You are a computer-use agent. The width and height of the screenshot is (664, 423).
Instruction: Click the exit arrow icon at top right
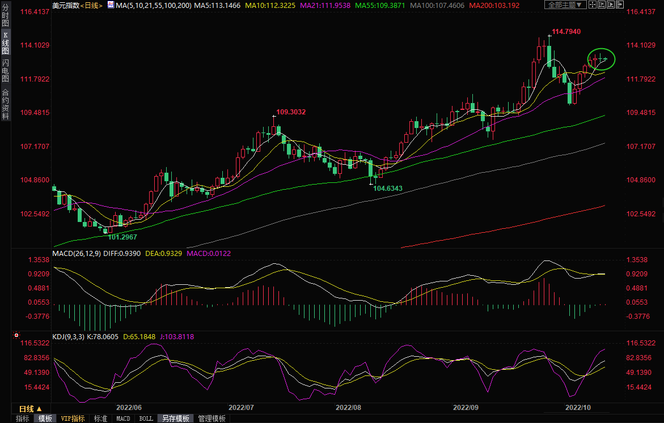click(619, 5)
